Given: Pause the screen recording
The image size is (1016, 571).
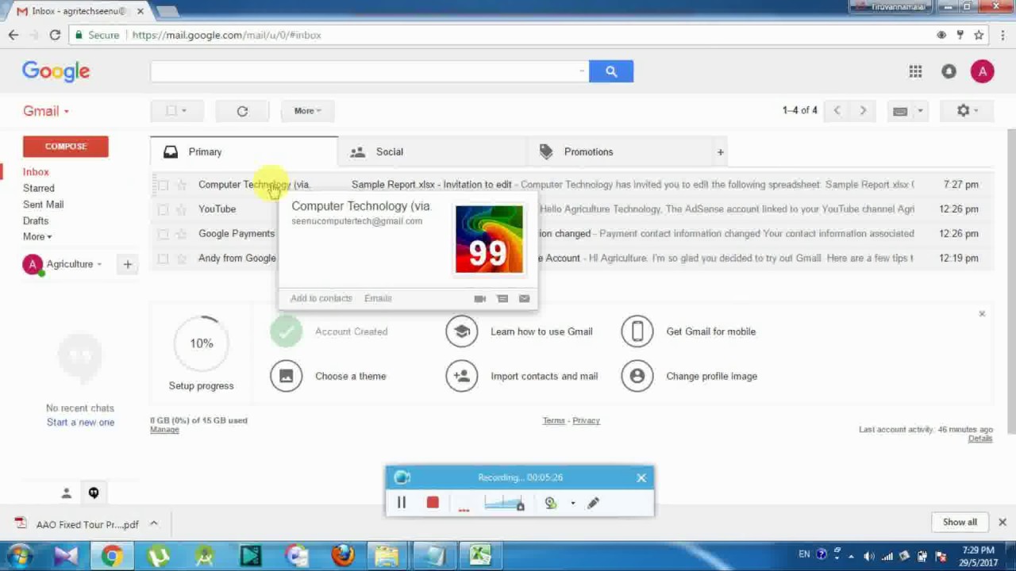Looking at the screenshot, I should pyautogui.click(x=402, y=503).
